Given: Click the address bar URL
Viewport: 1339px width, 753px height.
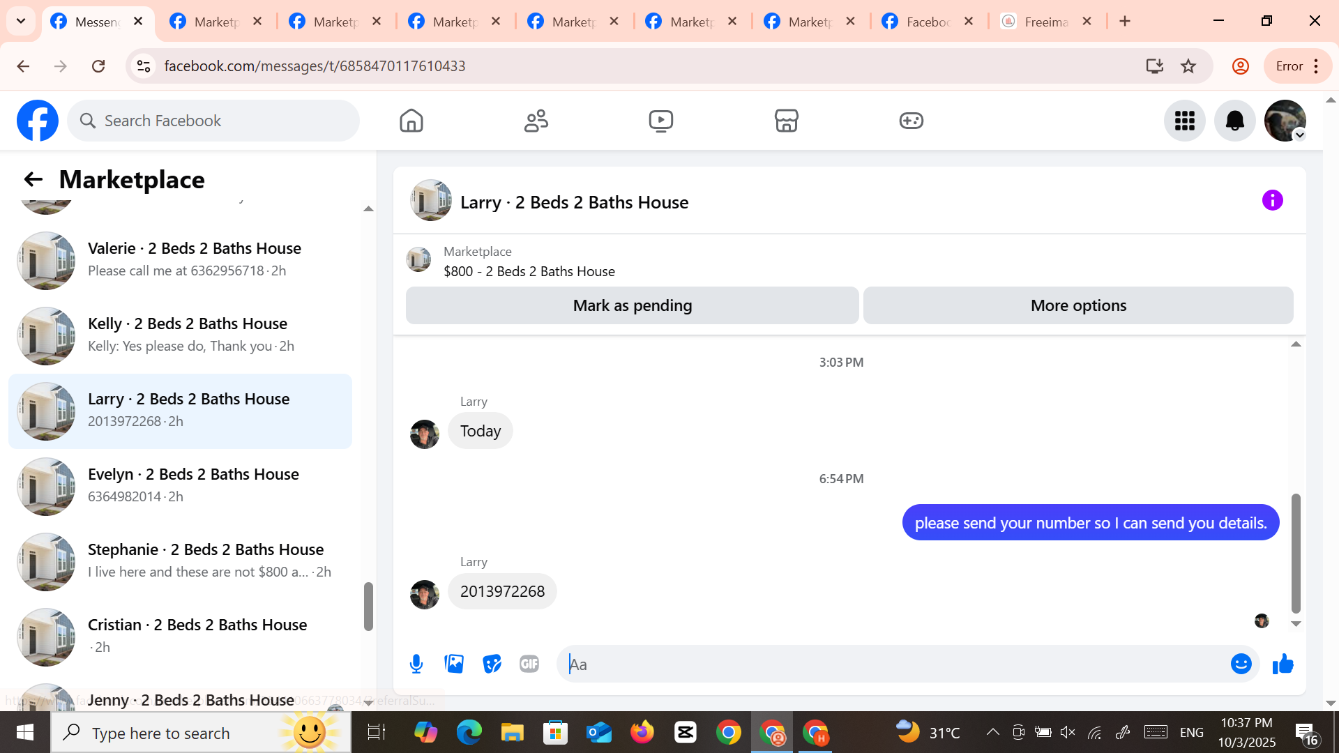Looking at the screenshot, I should point(315,66).
